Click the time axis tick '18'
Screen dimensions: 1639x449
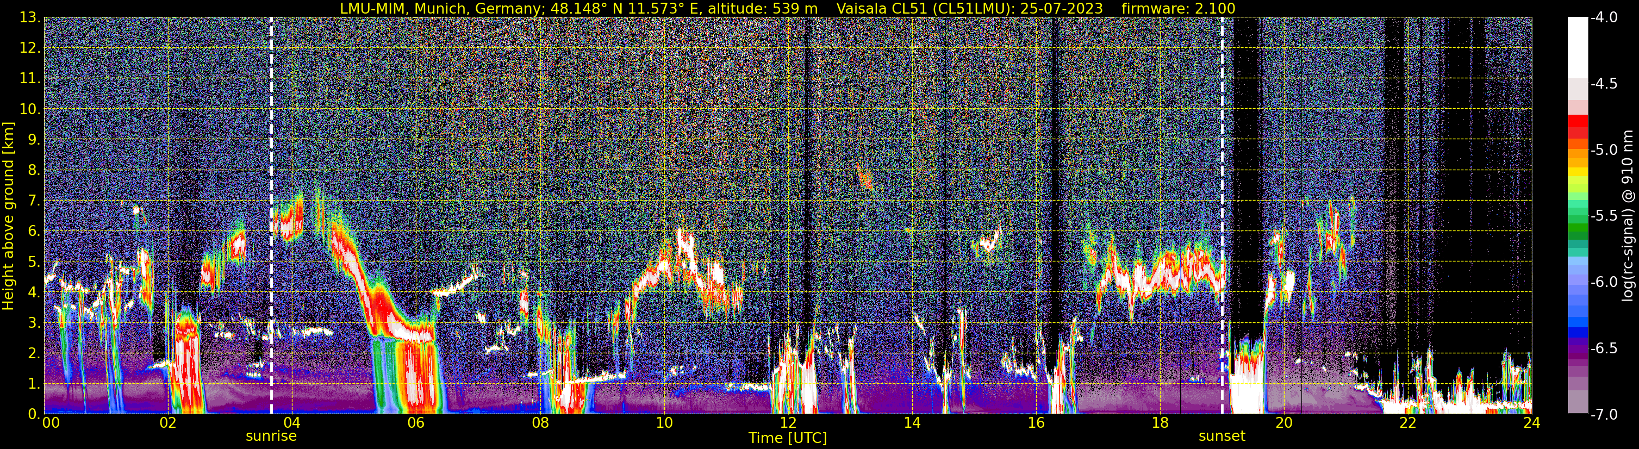pos(1160,423)
